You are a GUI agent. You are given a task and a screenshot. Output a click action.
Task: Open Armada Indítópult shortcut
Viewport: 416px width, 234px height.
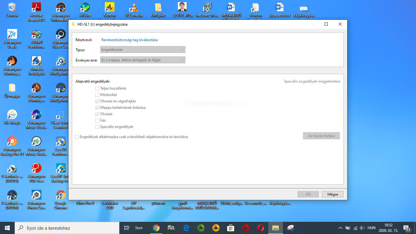[37, 66]
